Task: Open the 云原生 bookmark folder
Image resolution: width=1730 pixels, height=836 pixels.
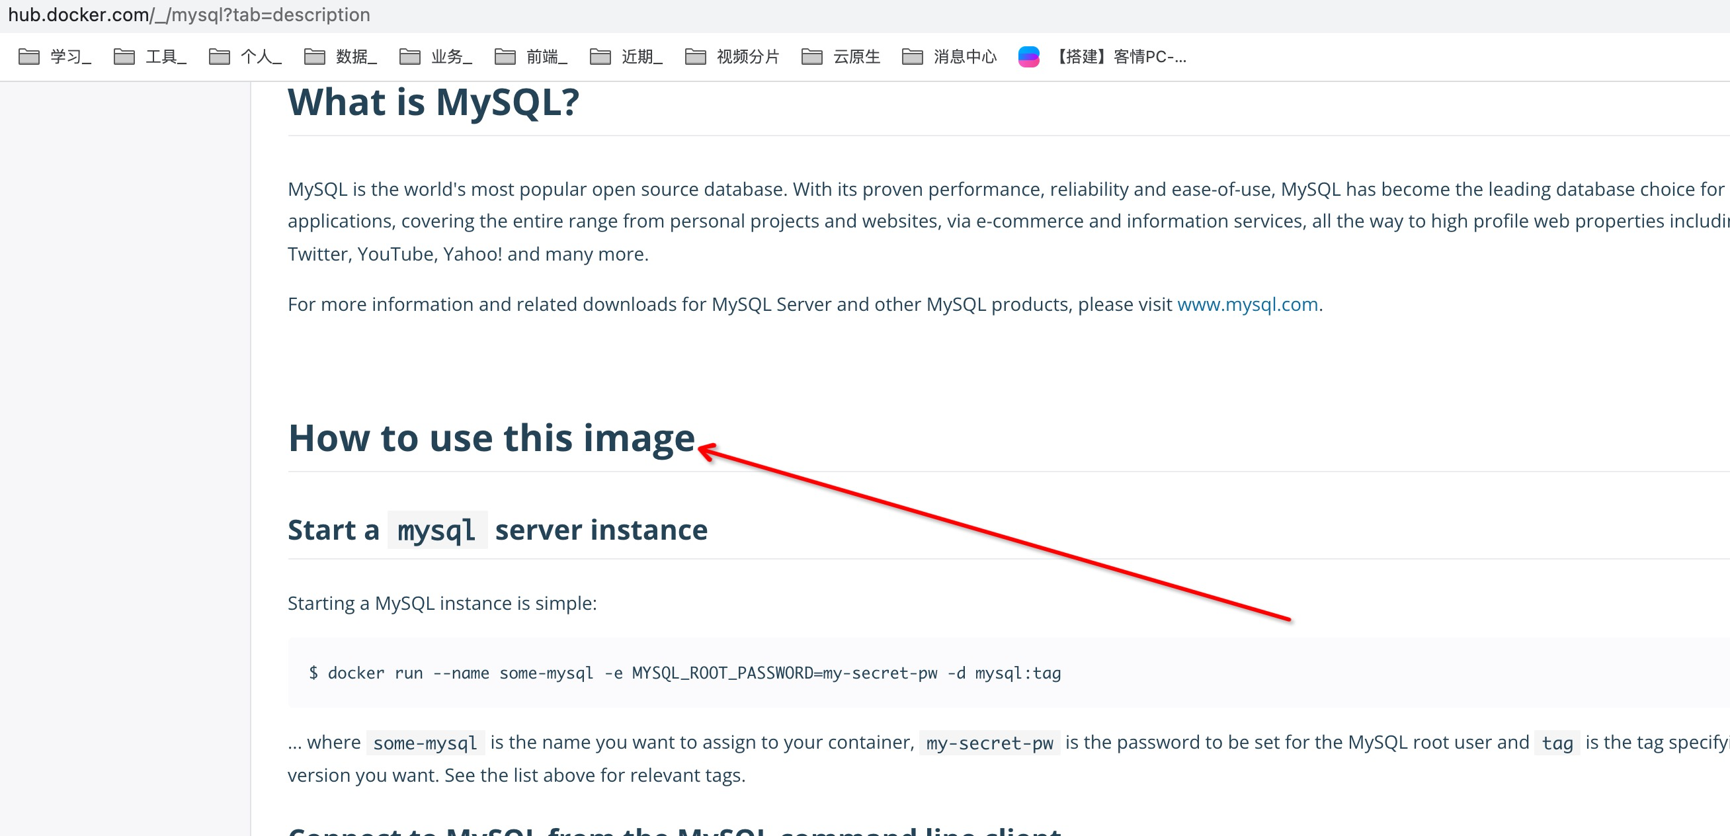Action: coord(841,57)
